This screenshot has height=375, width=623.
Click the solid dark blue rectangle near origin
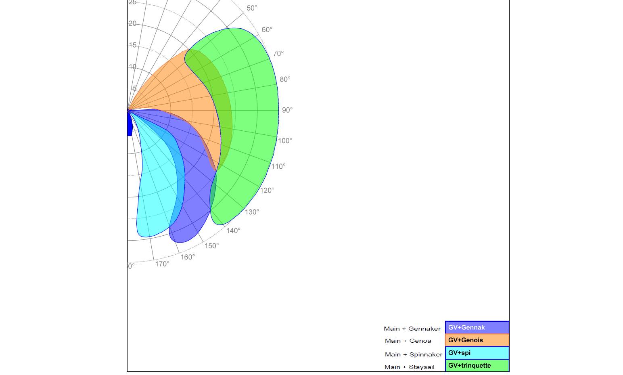pos(130,124)
